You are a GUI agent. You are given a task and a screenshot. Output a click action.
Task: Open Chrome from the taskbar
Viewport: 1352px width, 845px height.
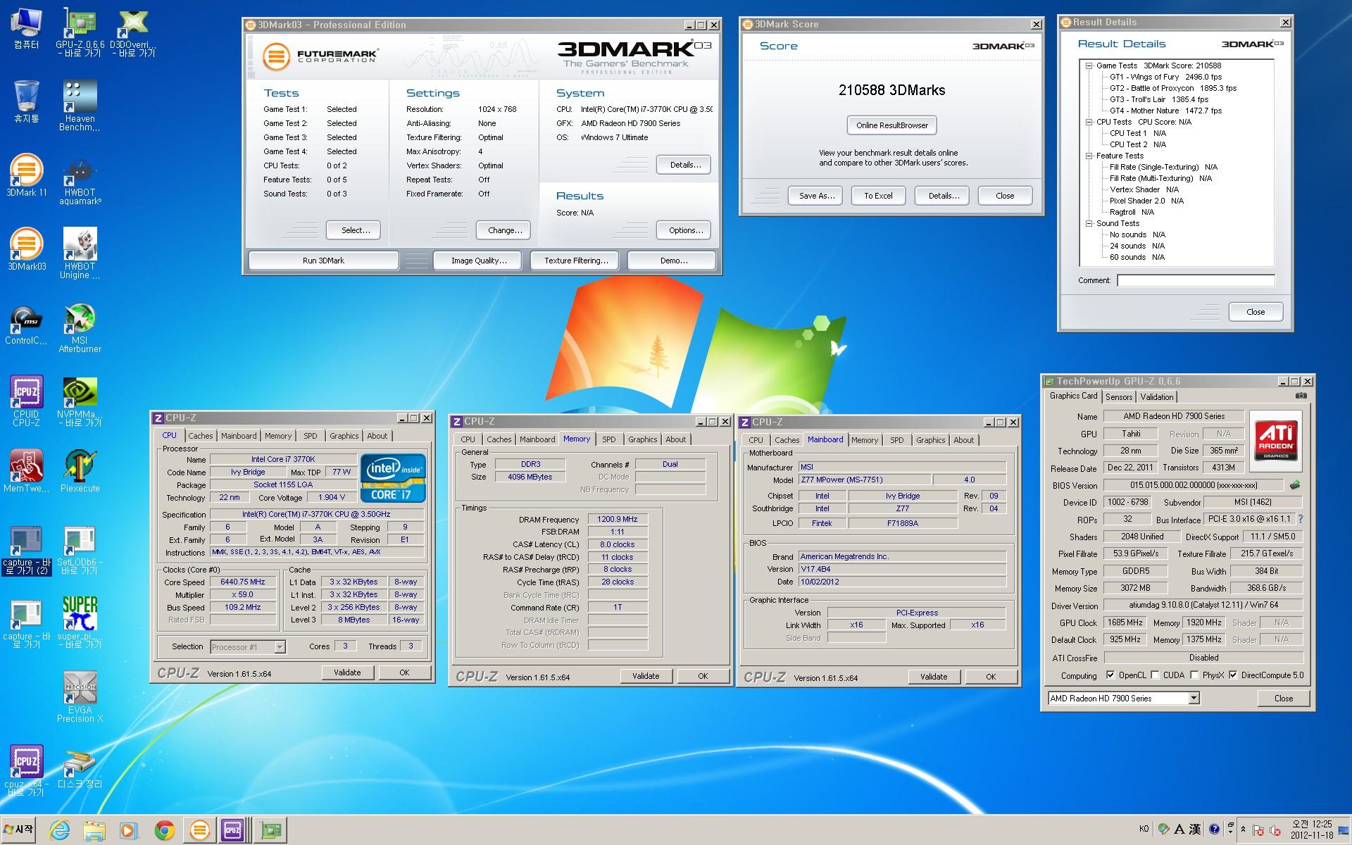[165, 830]
